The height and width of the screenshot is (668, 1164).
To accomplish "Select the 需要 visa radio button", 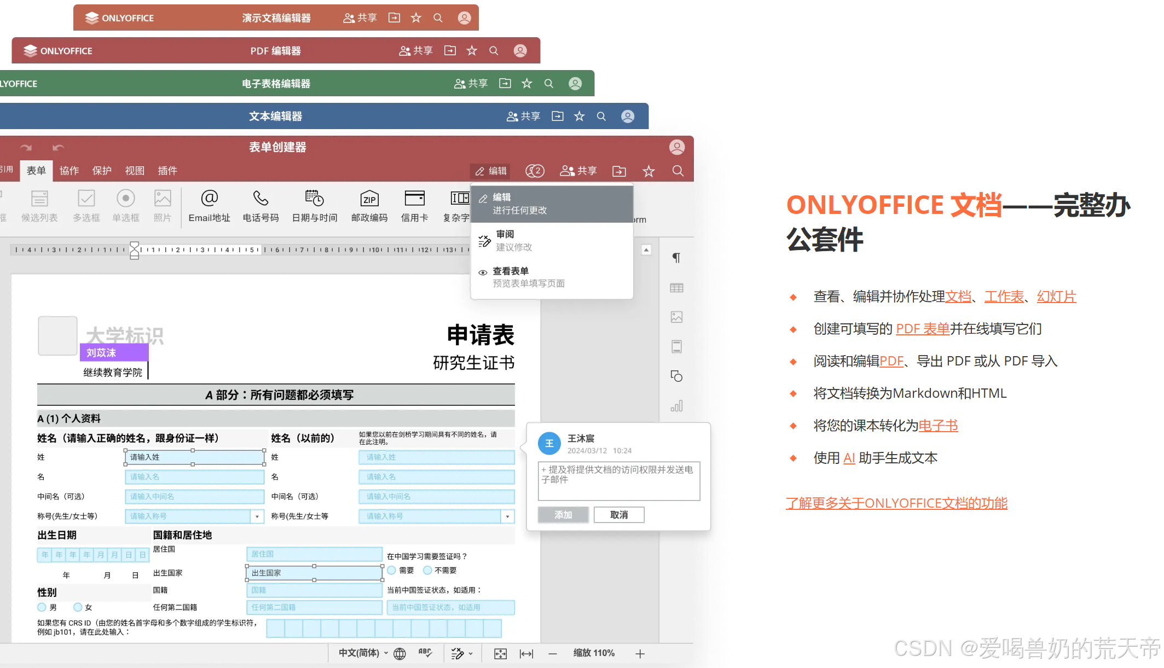I will pos(392,570).
